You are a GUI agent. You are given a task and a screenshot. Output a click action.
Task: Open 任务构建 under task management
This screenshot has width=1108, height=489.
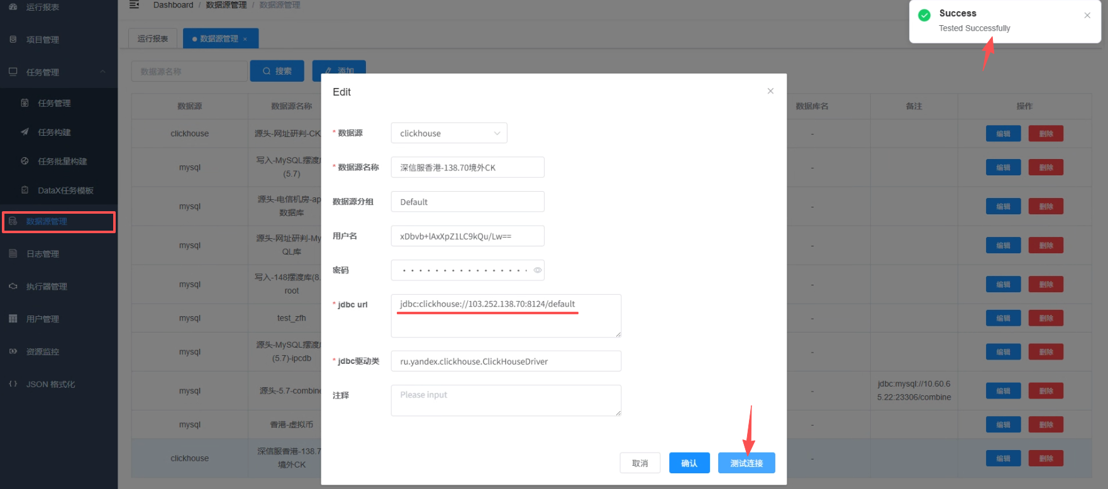click(x=54, y=132)
